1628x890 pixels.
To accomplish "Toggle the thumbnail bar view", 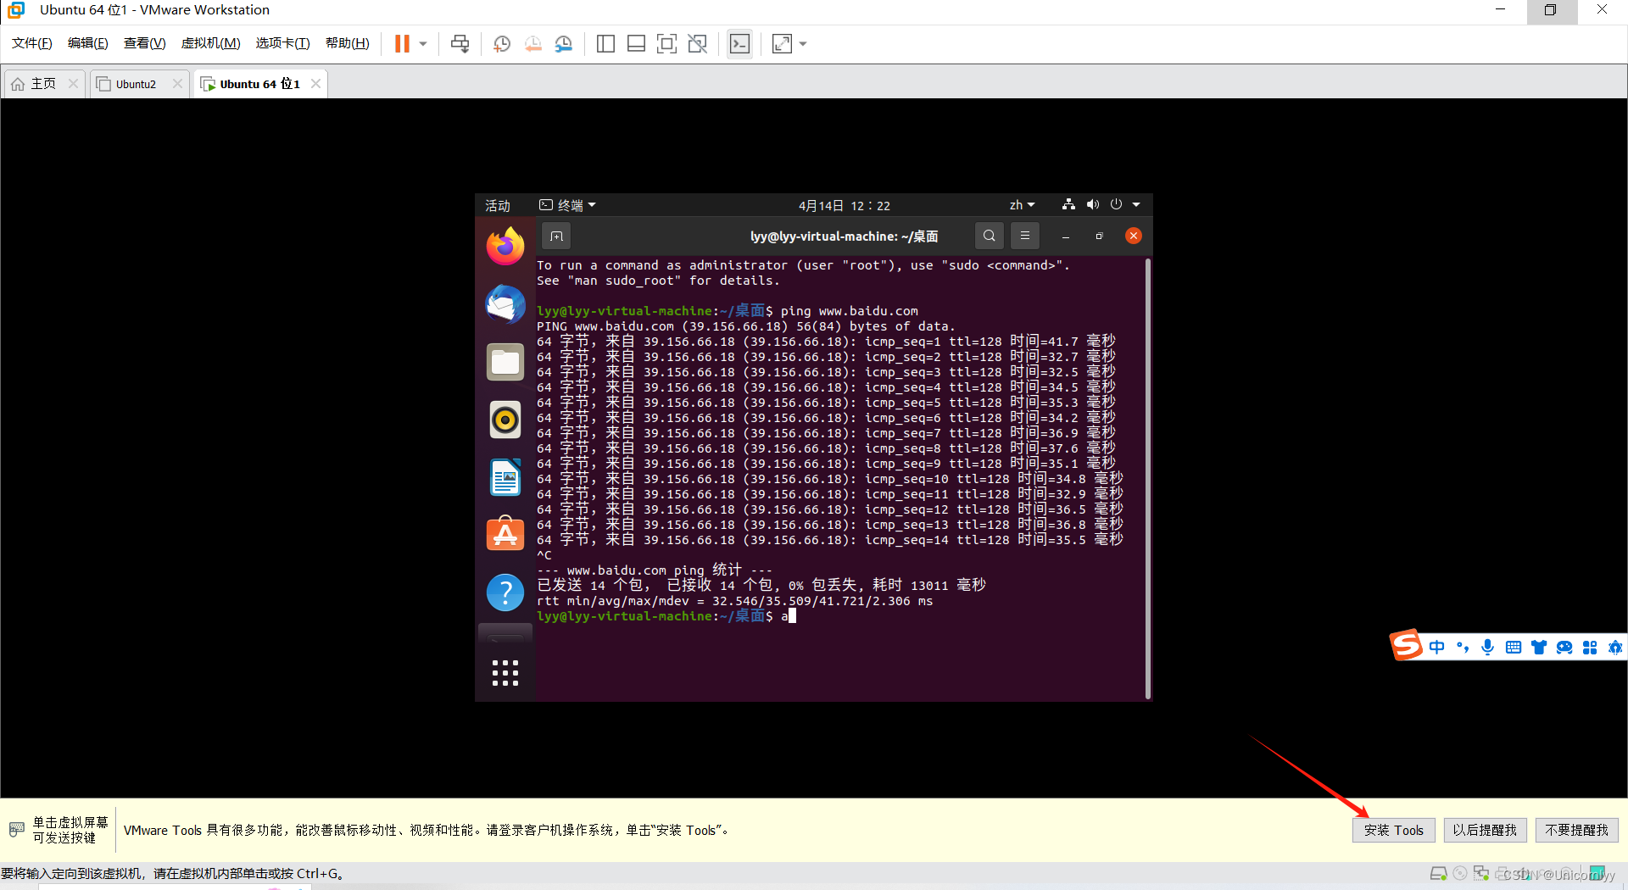I will click(x=636, y=44).
